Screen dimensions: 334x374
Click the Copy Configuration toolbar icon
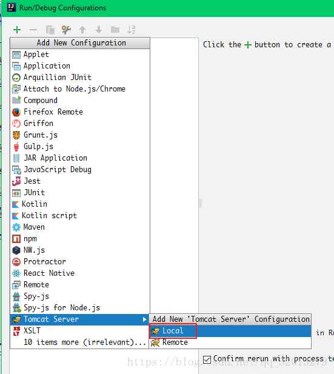click(50, 30)
